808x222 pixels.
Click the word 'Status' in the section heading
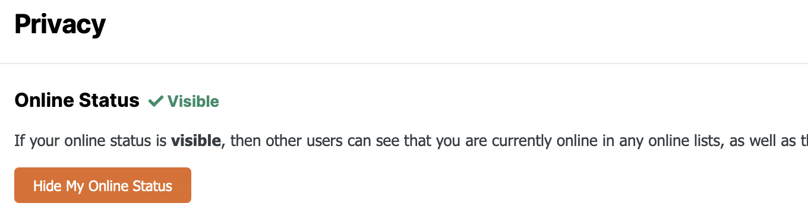(111, 100)
